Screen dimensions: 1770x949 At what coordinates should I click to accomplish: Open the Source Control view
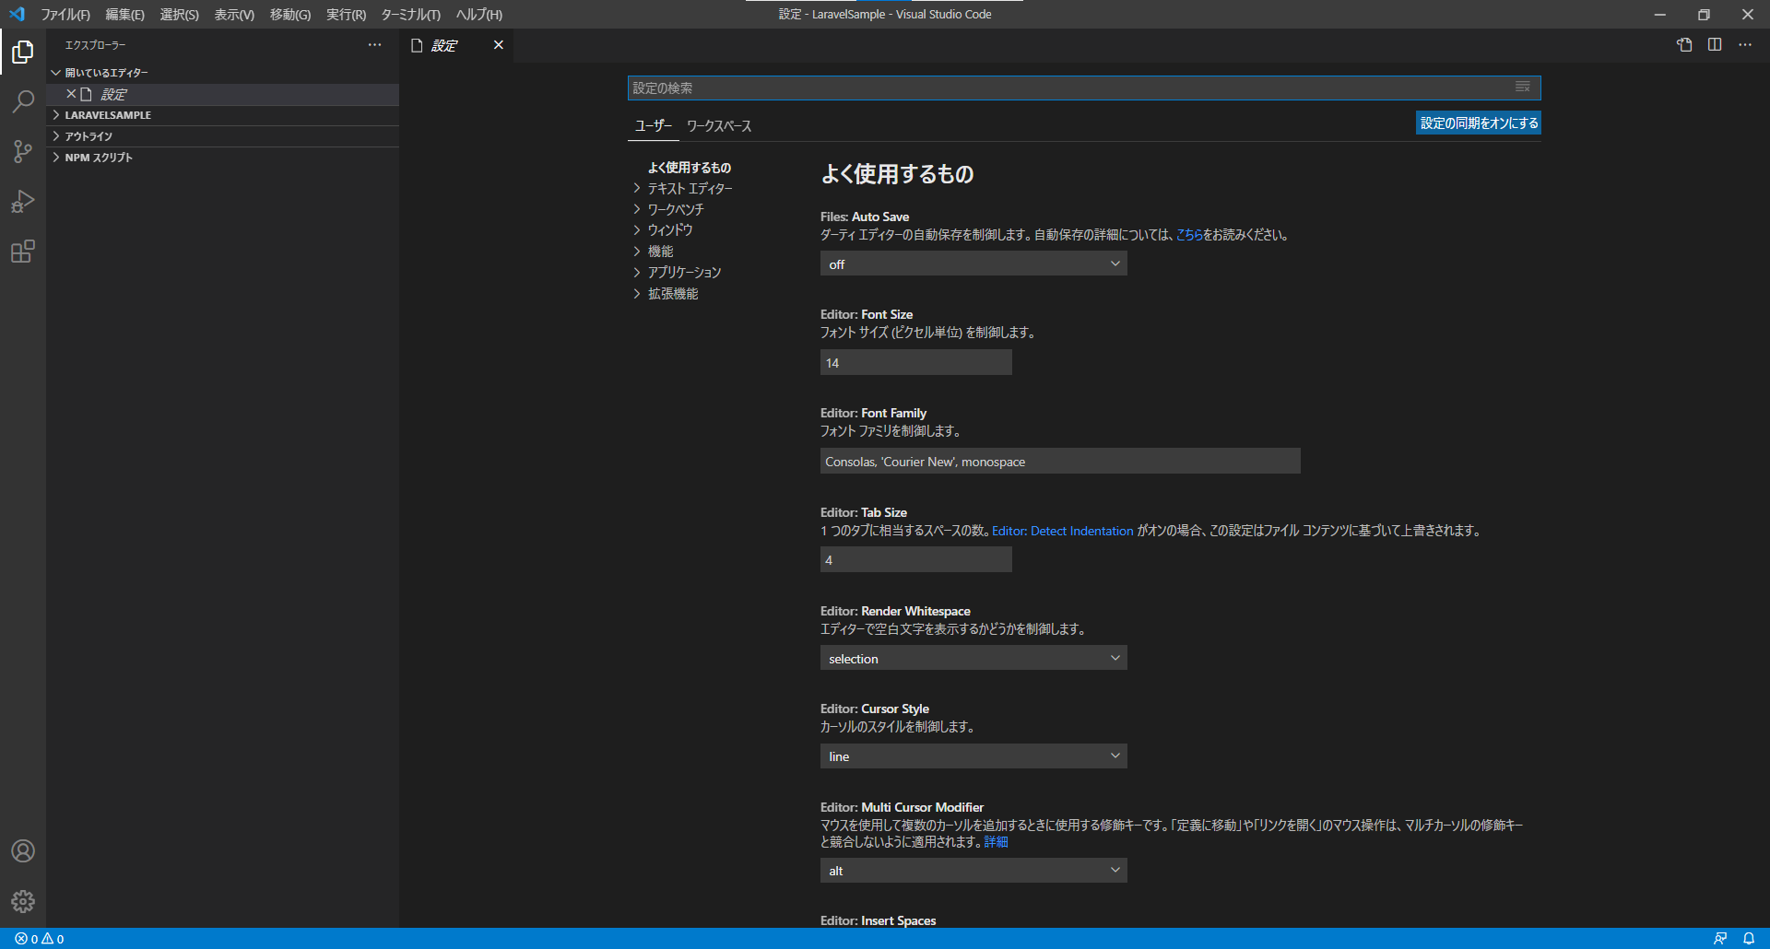[23, 151]
